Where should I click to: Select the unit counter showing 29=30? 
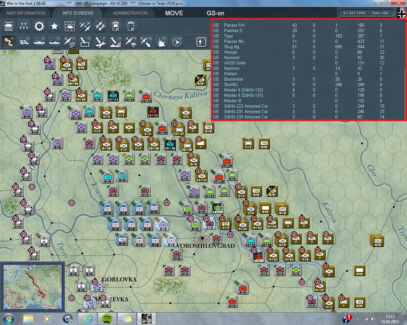point(170,145)
